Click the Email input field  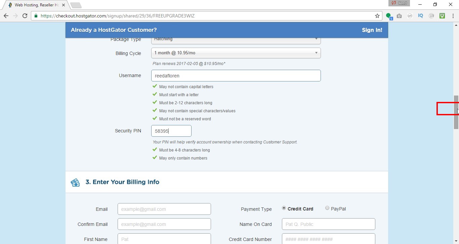[x=164, y=209]
